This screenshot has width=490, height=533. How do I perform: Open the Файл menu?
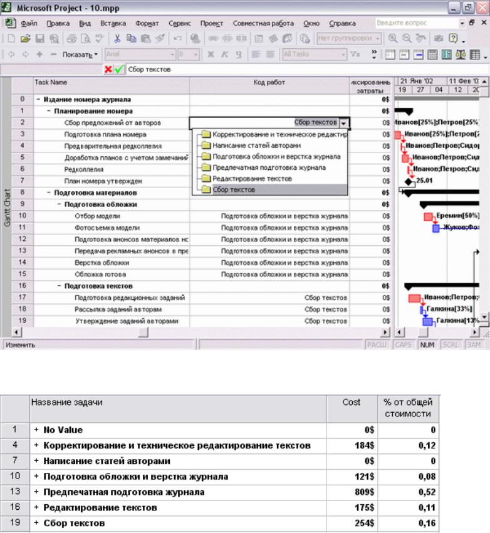tap(29, 23)
